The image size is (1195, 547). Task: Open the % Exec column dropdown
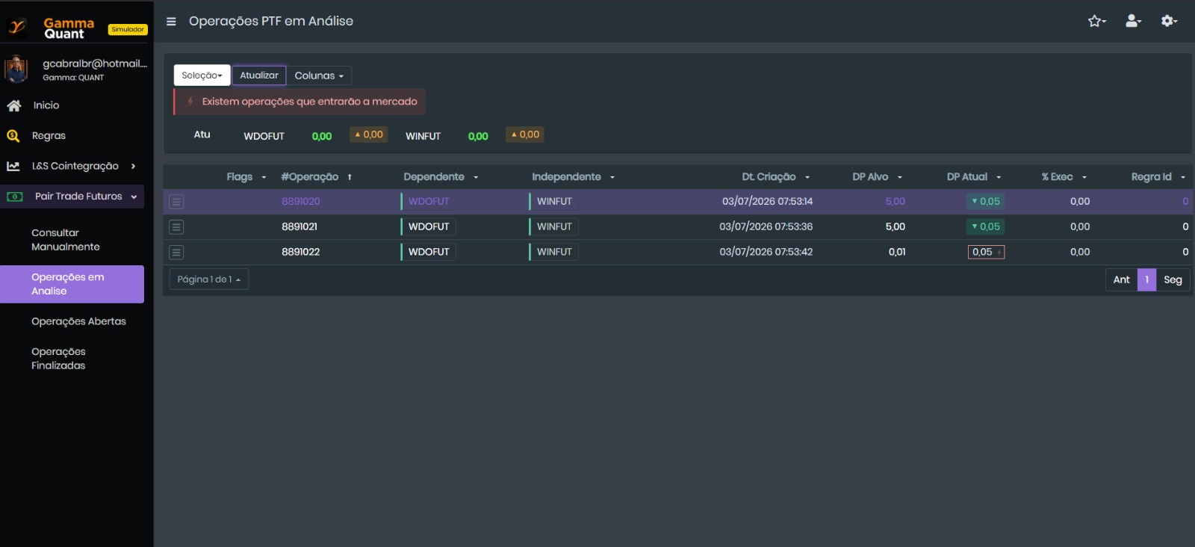(x=1084, y=178)
